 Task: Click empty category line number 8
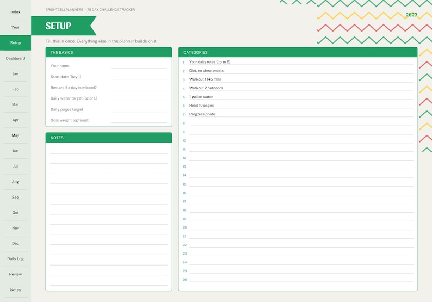pos(298,123)
